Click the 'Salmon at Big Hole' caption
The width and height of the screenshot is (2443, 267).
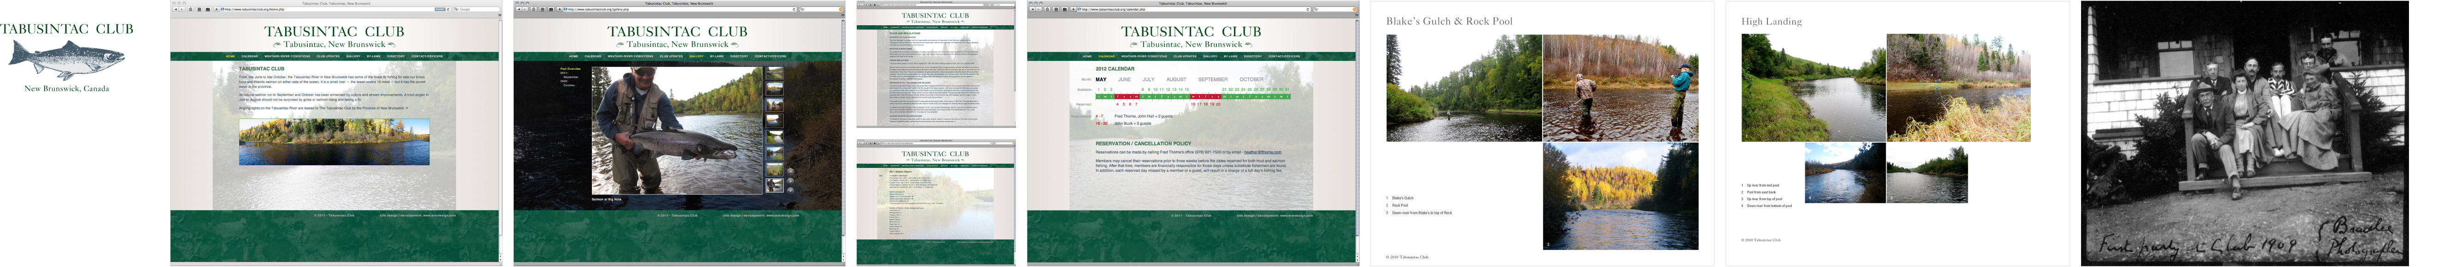coord(607,200)
